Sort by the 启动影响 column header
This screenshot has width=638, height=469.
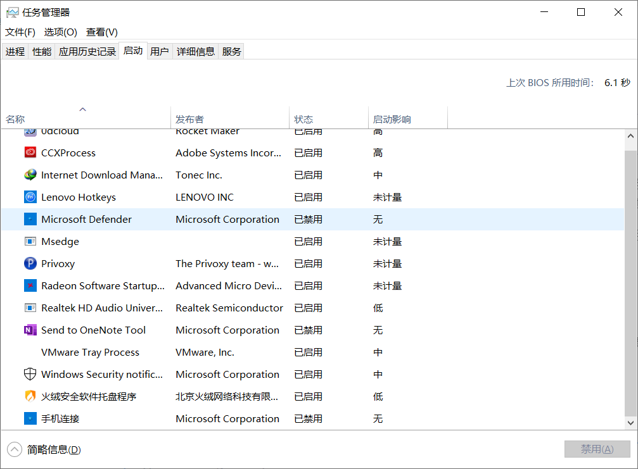click(x=408, y=118)
